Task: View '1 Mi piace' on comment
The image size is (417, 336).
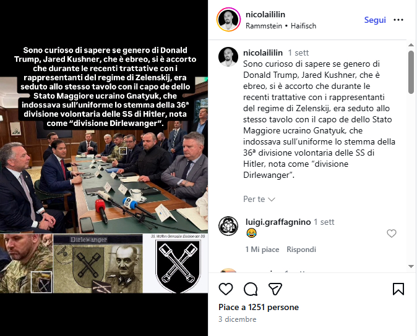Action: pyautogui.click(x=262, y=250)
